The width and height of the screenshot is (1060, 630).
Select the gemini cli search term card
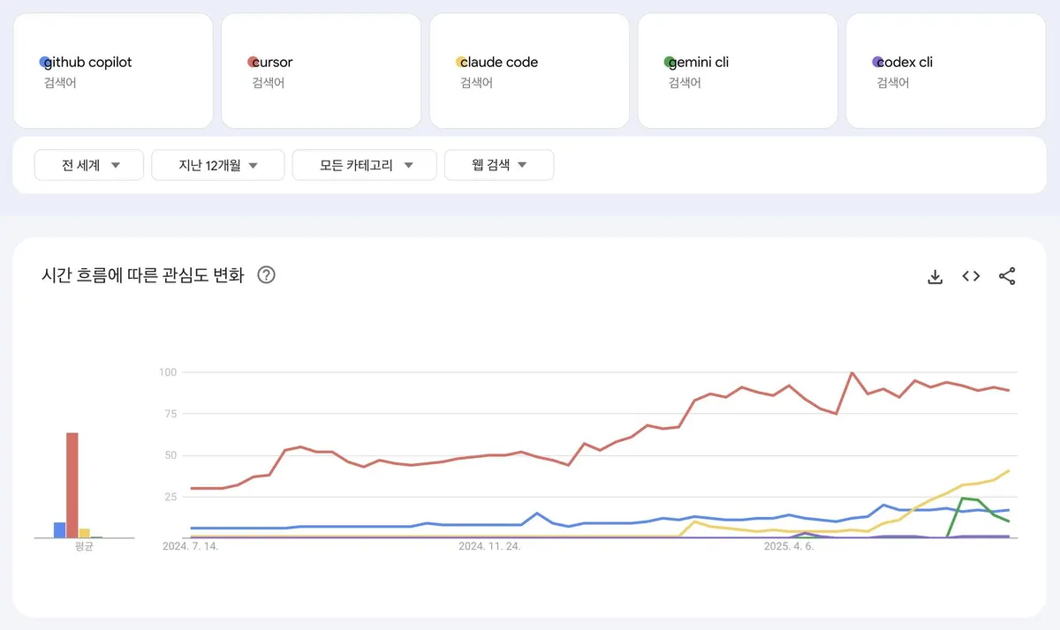738,71
